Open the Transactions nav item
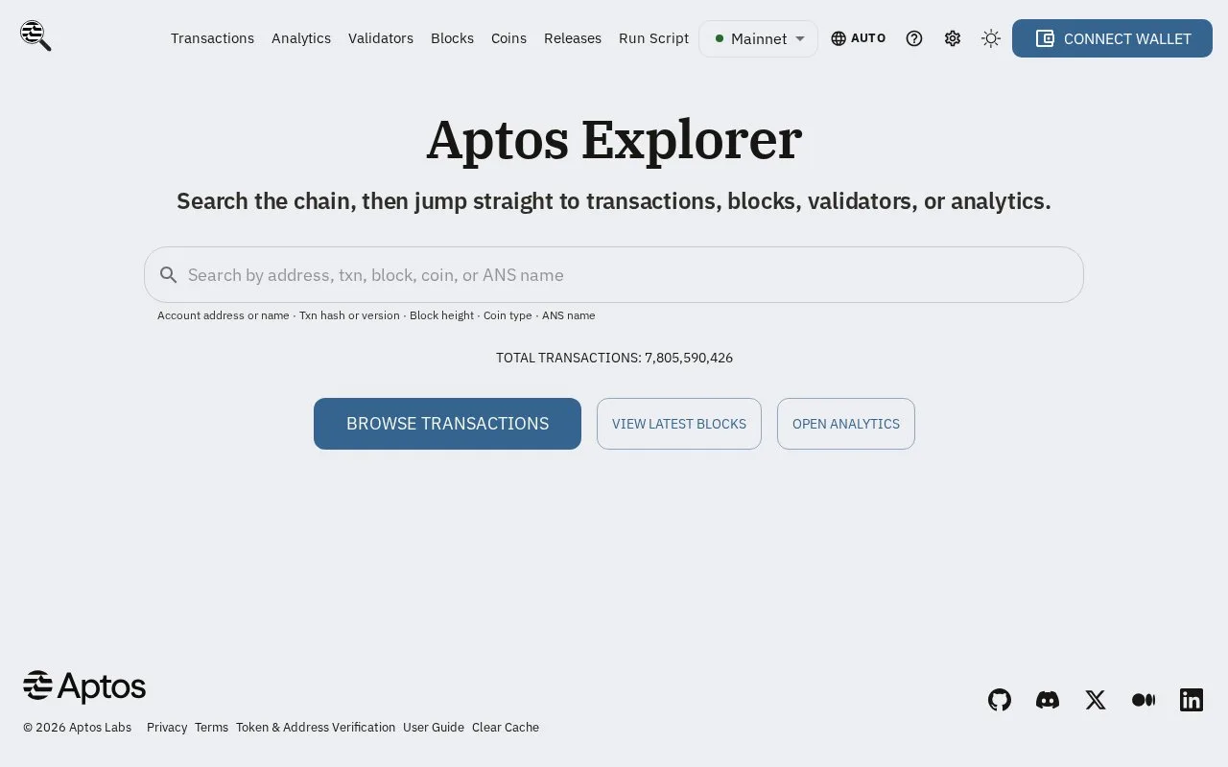This screenshot has height=767, width=1228. tap(212, 38)
